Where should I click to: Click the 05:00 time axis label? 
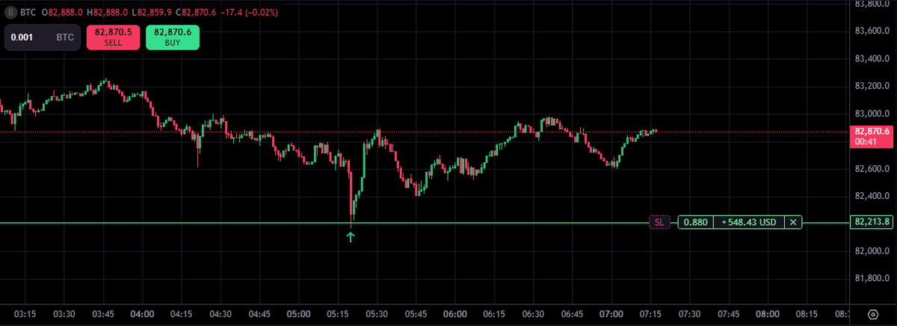(298, 314)
